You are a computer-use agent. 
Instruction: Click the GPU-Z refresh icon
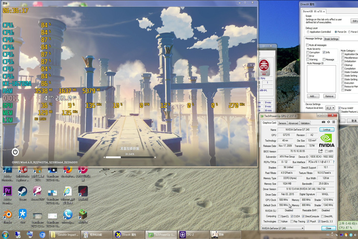pyautogui.click(x=328, y=122)
